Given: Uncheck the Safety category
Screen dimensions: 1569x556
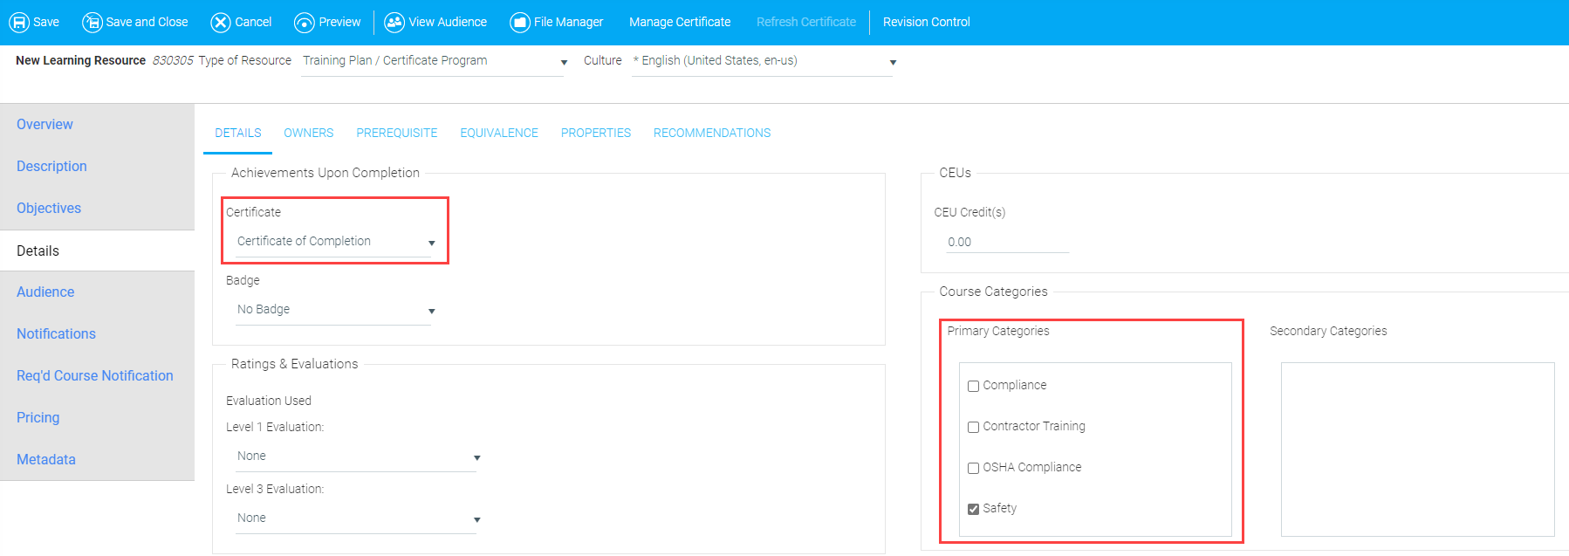Looking at the screenshot, I should [973, 509].
